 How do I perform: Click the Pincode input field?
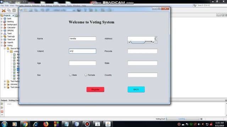[x=143, y=51]
